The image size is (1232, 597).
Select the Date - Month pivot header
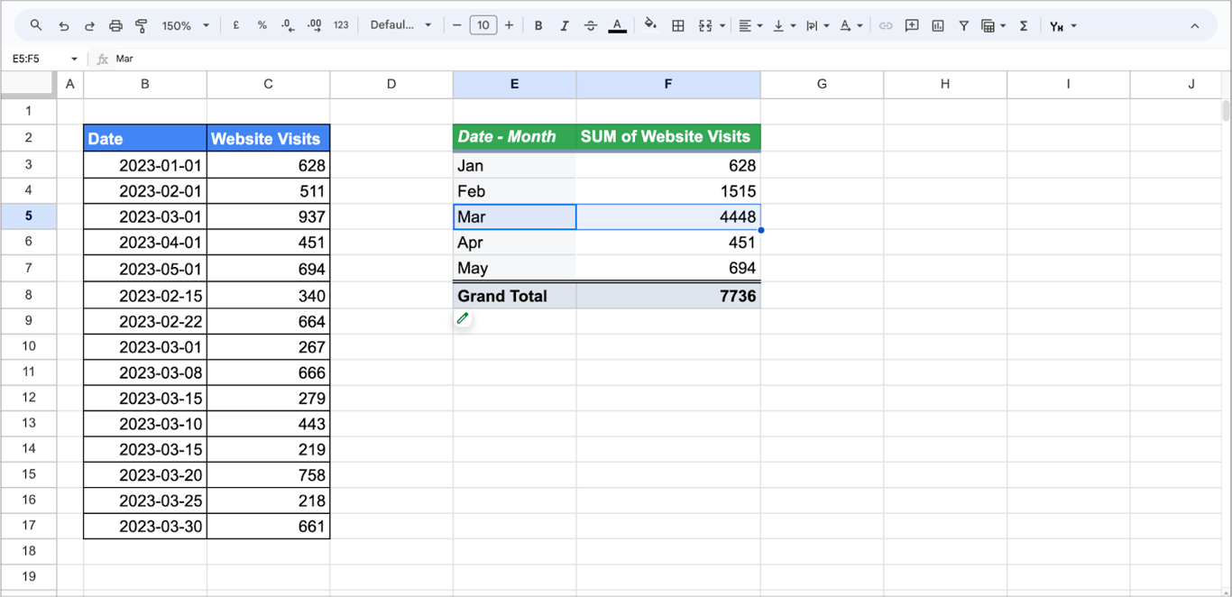514,137
